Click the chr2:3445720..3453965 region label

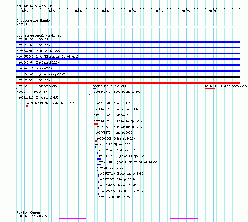34,6
